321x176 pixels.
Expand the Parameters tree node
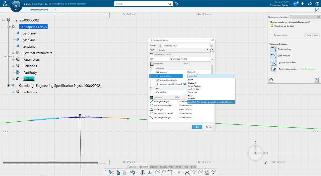coord(13,59)
